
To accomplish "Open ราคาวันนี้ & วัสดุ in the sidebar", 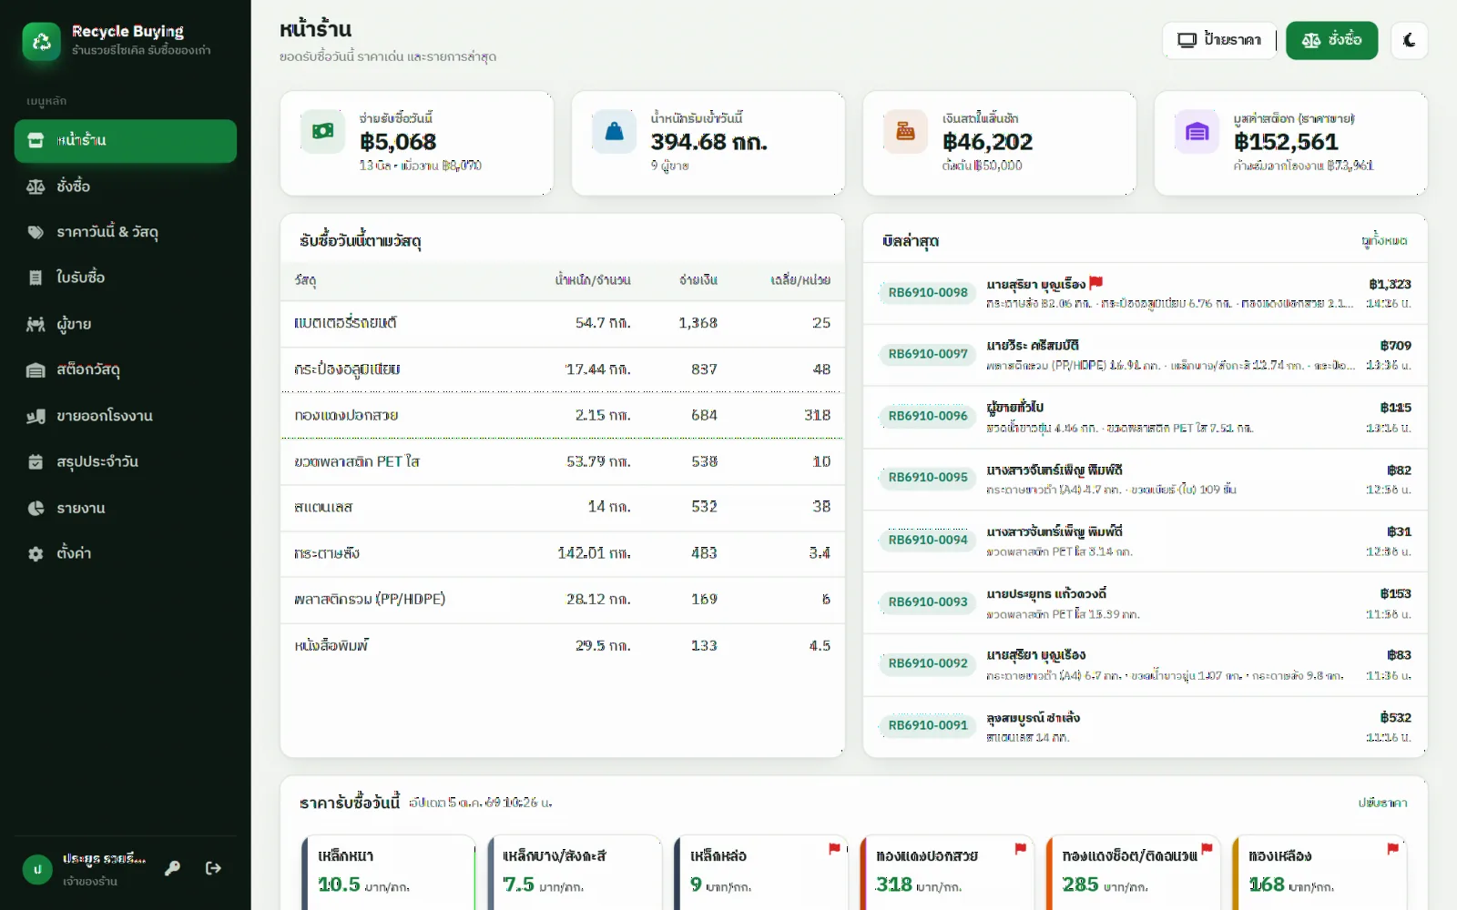I will click(126, 232).
